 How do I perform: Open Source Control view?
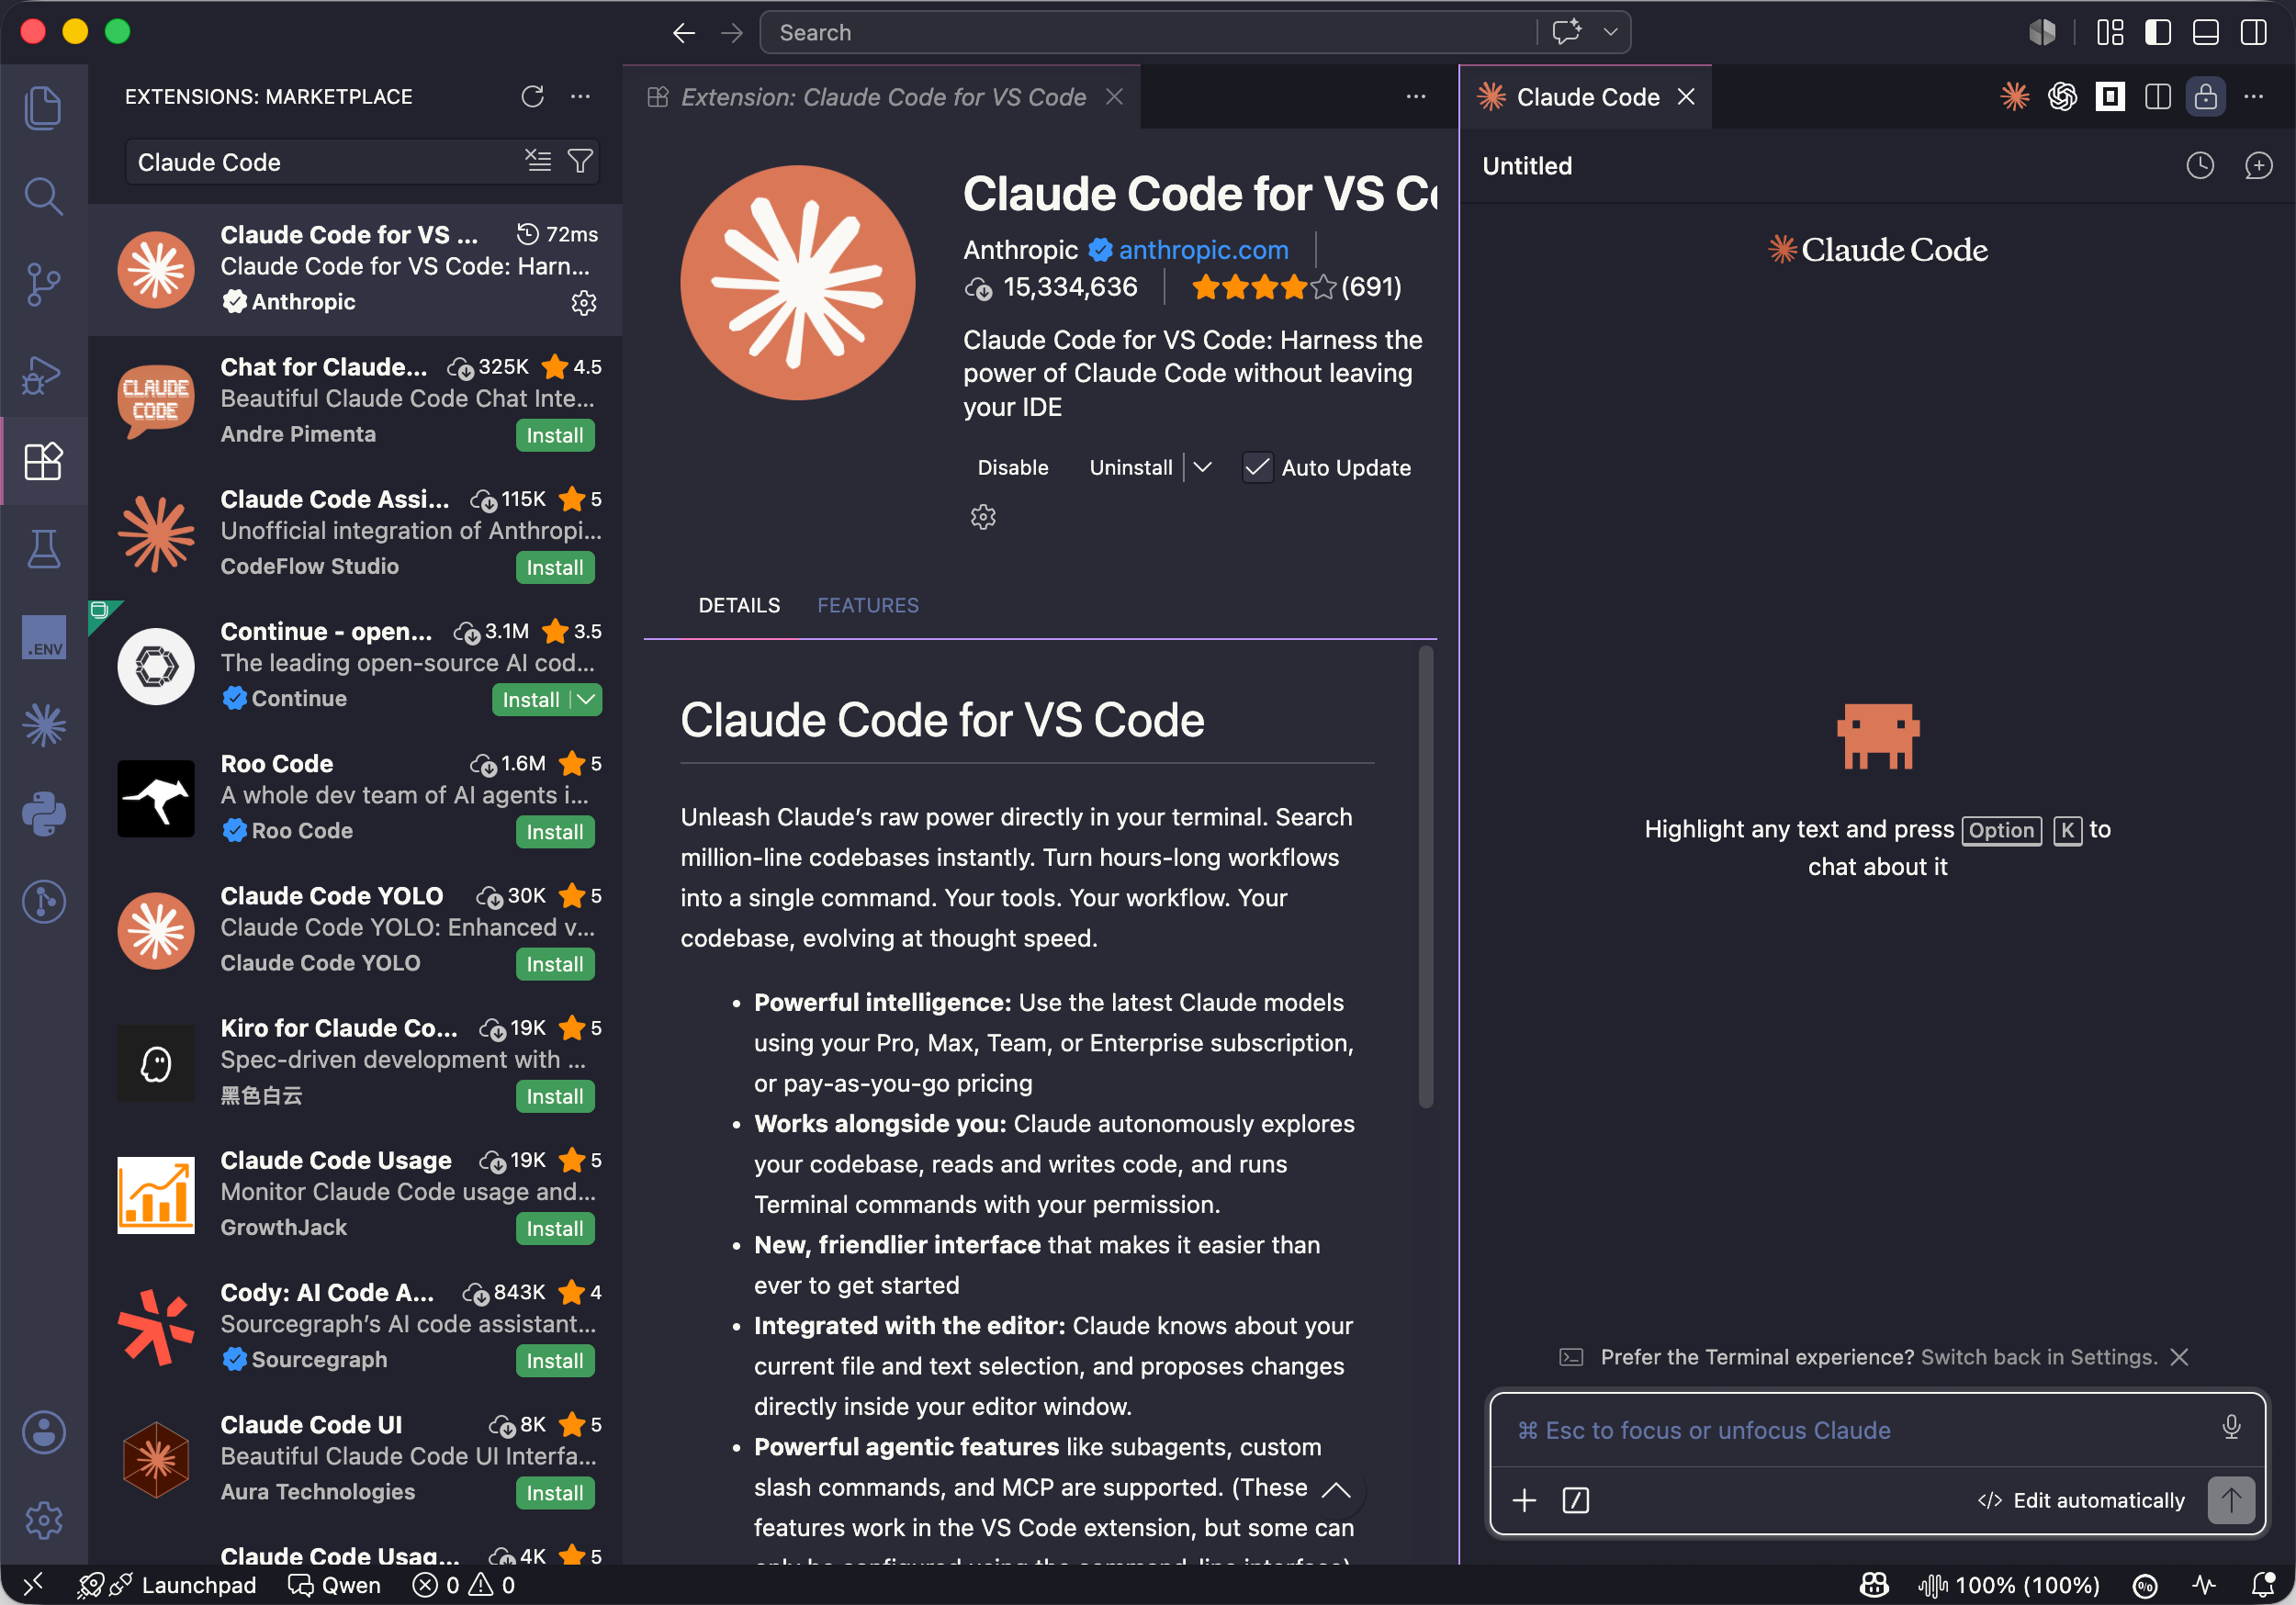[x=43, y=284]
